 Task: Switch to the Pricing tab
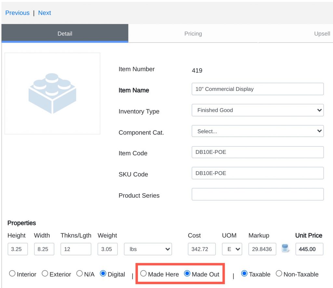(193, 34)
